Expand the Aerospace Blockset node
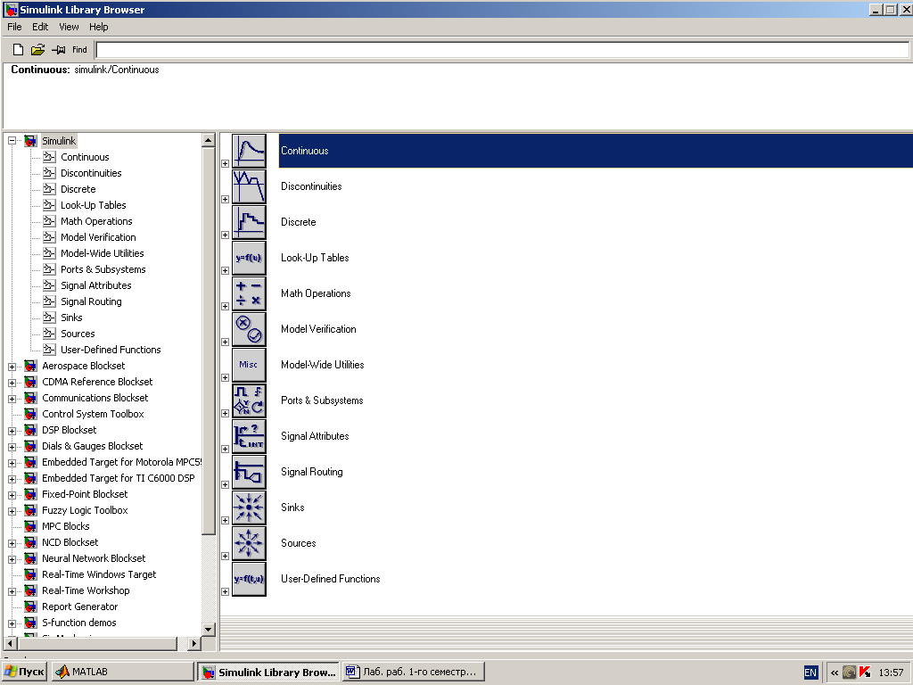The image size is (913, 685). (x=12, y=367)
